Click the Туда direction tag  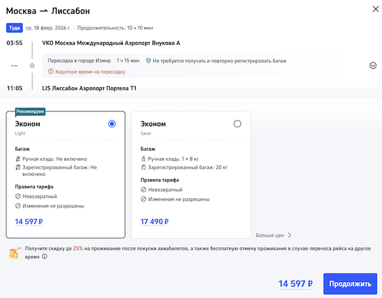[14, 28]
